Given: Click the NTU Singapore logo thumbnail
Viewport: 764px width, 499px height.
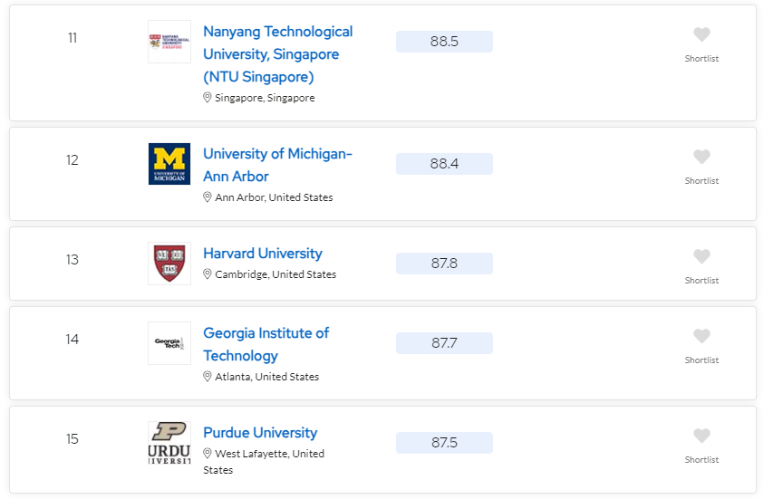Looking at the screenshot, I should (169, 42).
